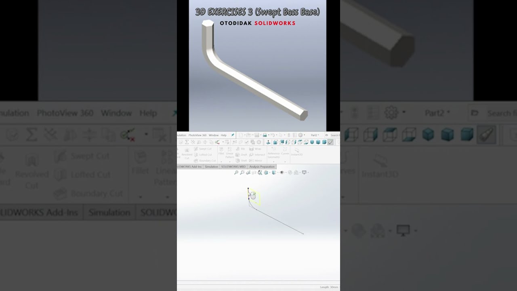Open the Part2 document name dropdown
Image resolution: width=517 pixels, height=291 pixels.
(x=315, y=135)
